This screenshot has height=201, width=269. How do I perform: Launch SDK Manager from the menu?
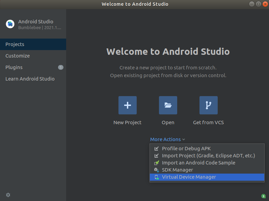click(207, 170)
